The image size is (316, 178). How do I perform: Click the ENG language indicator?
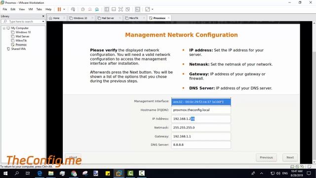coord(285,174)
